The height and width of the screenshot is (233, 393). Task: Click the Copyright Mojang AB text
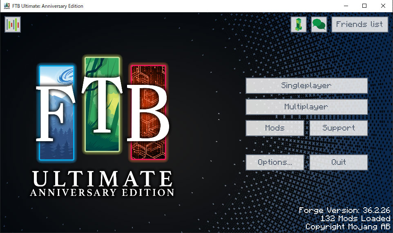pyautogui.click(x=348, y=227)
